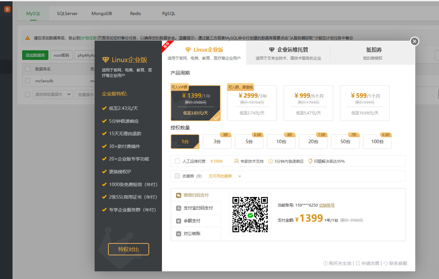Viewport: 439px width, 279px height.
Task: Click the yen icon beside 余额支付
Action: point(179,221)
